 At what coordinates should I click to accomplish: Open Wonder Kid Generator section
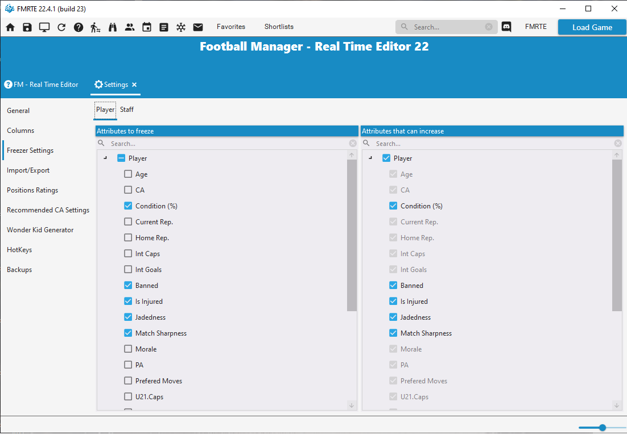pyautogui.click(x=40, y=230)
